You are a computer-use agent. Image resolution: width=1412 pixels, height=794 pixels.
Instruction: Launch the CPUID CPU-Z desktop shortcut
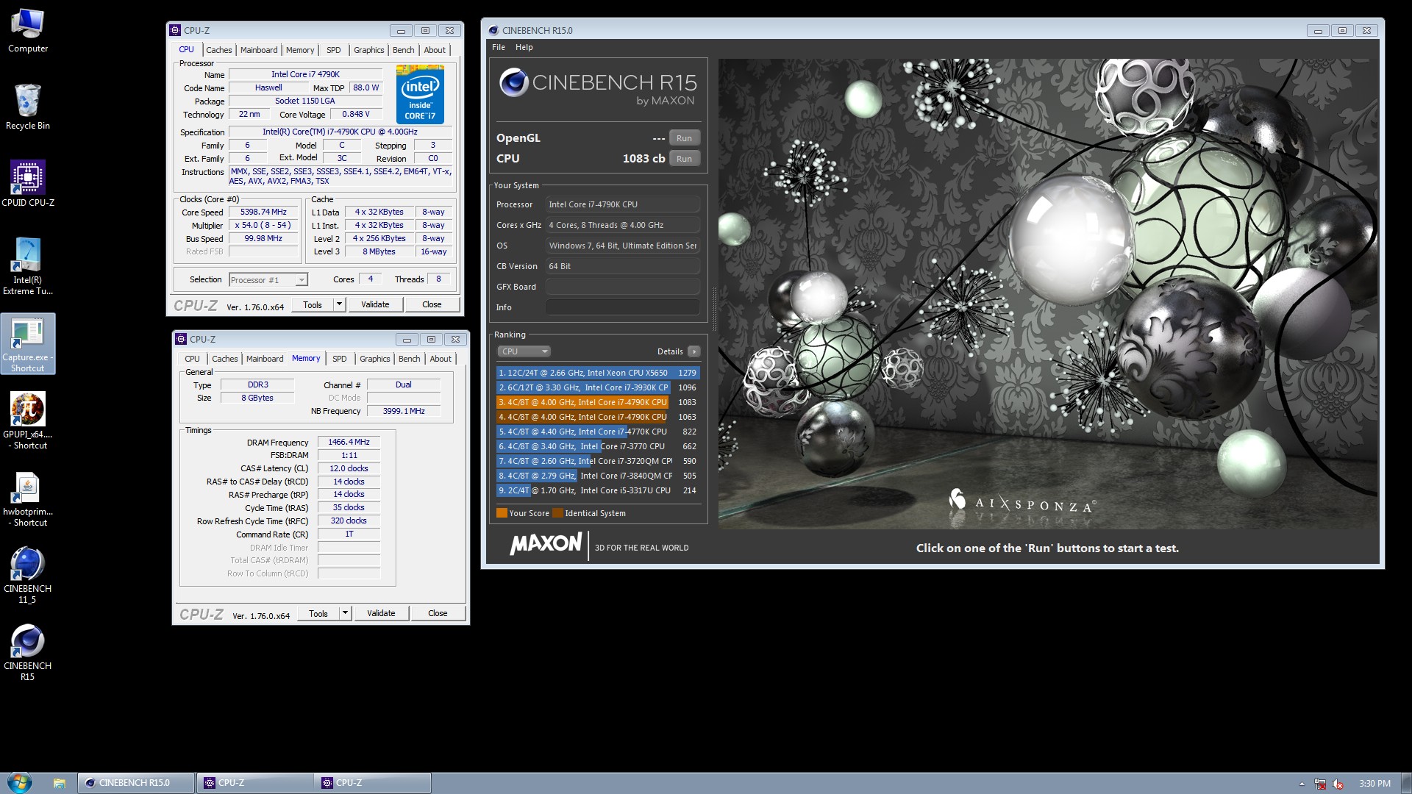28,184
